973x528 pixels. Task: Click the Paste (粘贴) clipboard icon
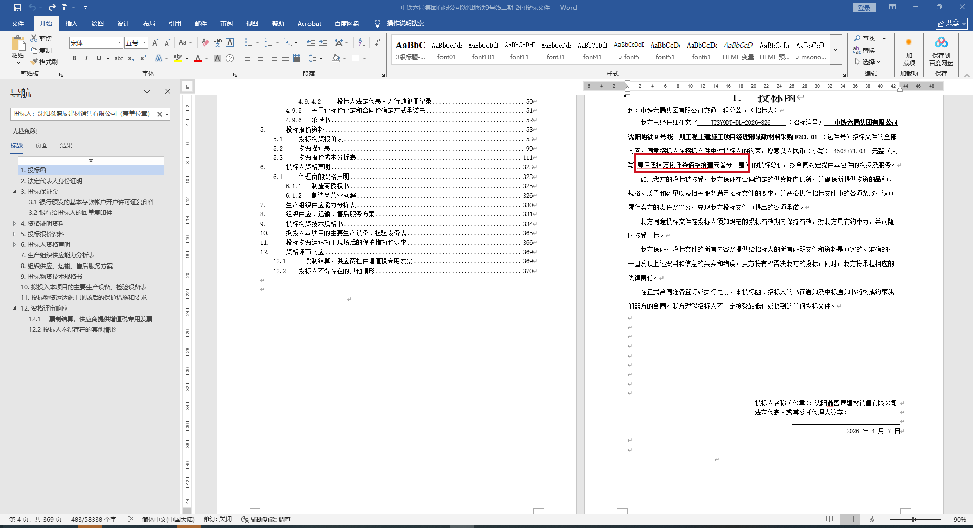pyautogui.click(x=18, y=43)
